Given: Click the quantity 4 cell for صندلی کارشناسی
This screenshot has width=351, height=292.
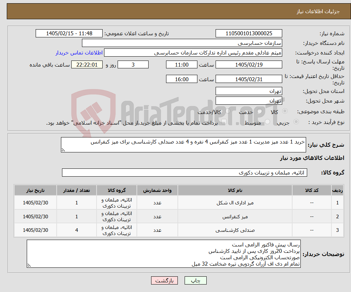Looking at the screenshot, I should (x=76, y=230).
